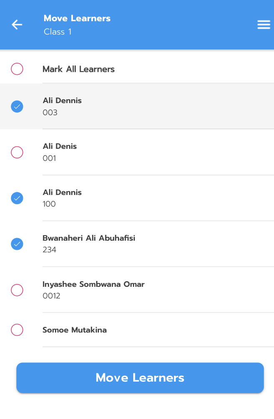Viewport: 274px width, 419px height.
Task: Tap the Bwanaheri Ali Abuhafisi name
Action: pyautogui.click(x=89, y=238)
